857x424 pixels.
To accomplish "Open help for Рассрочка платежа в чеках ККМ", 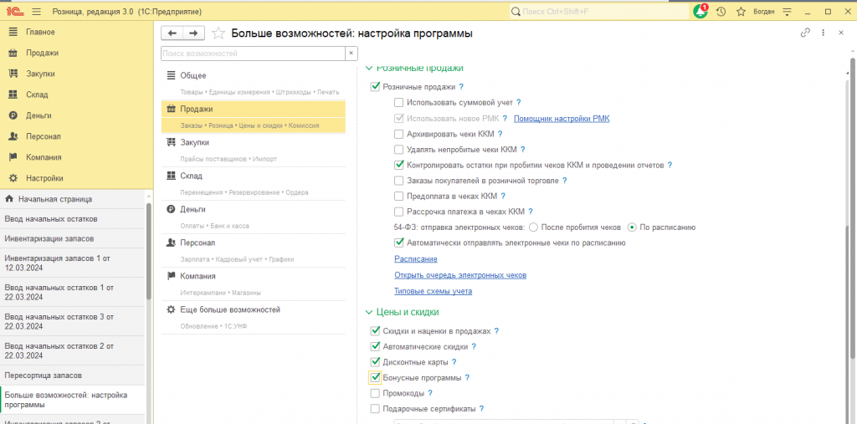I will pos(530,212).
